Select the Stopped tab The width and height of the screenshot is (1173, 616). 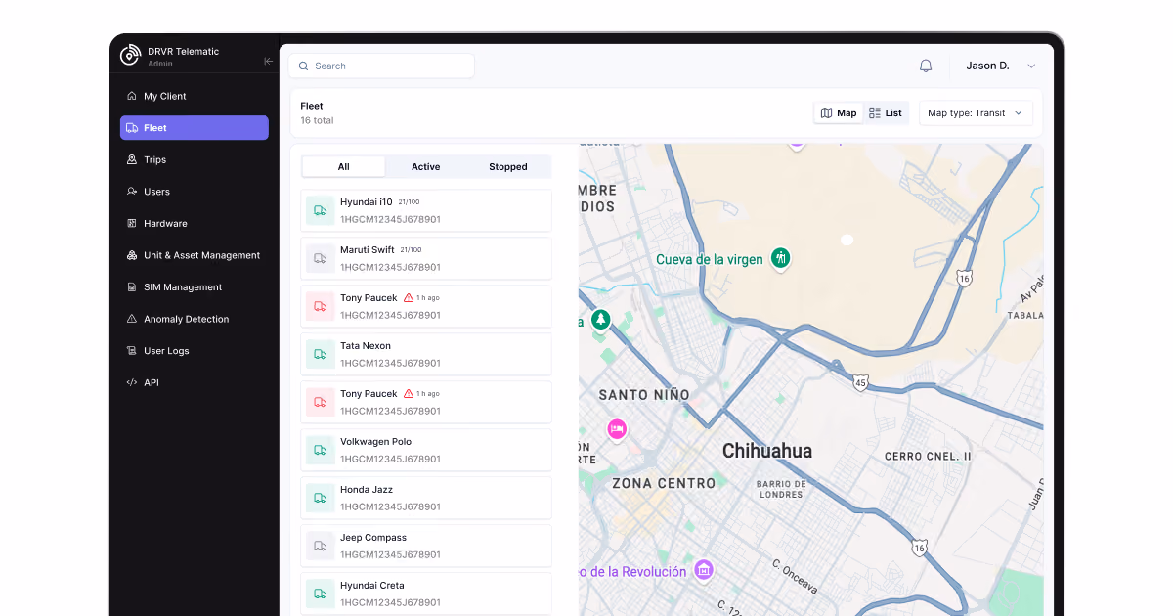(508, 167)
